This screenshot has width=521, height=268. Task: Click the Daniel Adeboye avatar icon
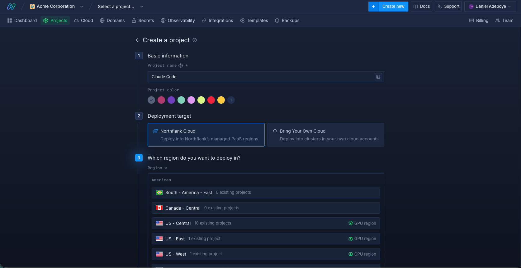click(x=471, y=7)
